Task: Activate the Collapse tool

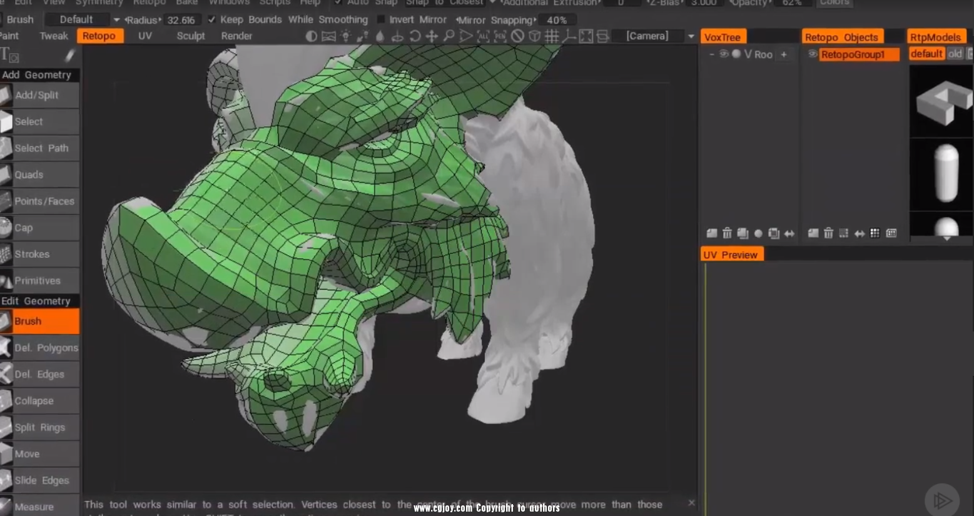Action: (x=39, y=401)
